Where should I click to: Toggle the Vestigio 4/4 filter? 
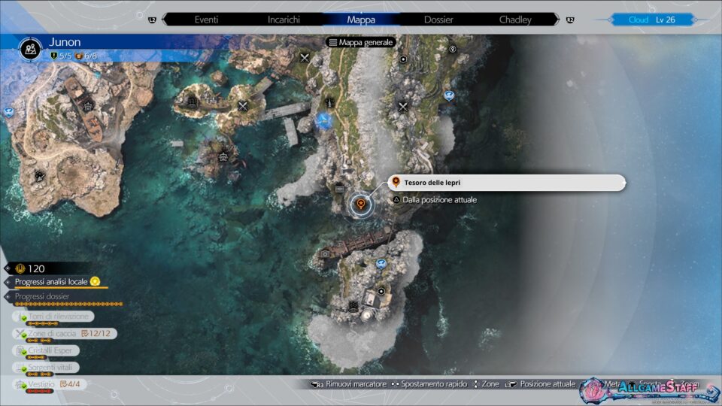(50, 384)
